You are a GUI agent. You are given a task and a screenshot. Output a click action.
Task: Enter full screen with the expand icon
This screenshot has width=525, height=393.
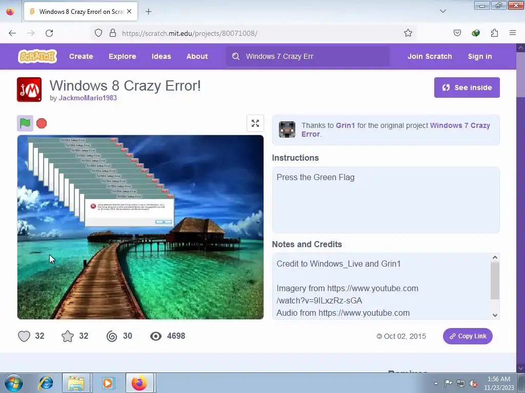tap(255, 123)
